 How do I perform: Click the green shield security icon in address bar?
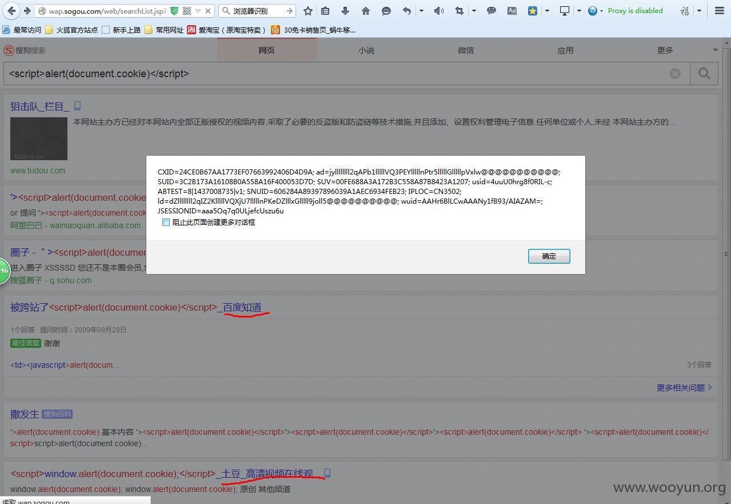(174, 10)
